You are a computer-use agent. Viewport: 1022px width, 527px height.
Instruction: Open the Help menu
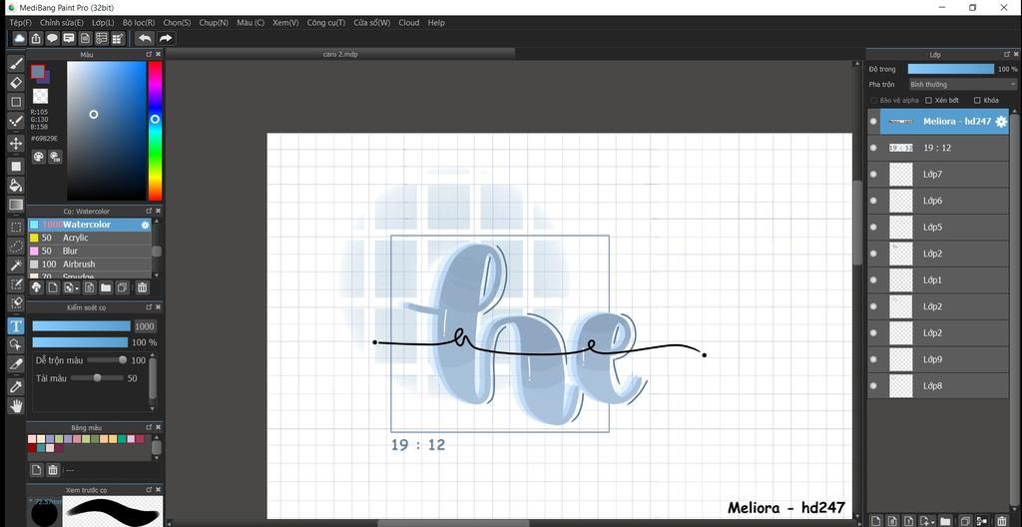coord(436,22)
